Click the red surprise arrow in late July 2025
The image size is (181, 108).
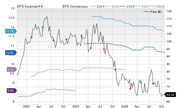tap(104, 49)
